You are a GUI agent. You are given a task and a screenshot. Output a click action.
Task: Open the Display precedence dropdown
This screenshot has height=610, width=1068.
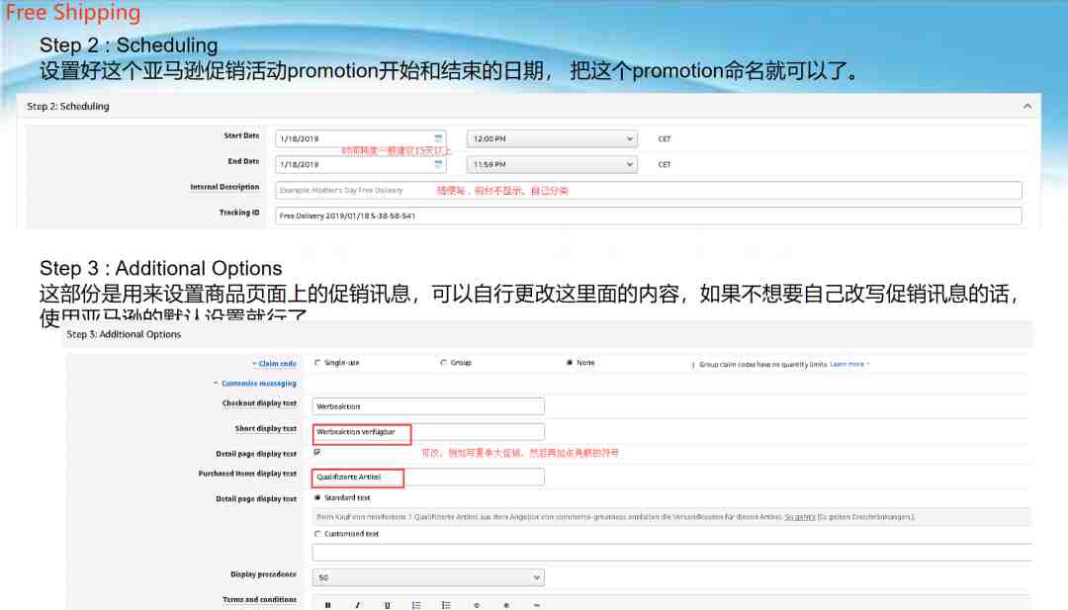(428, 577)
